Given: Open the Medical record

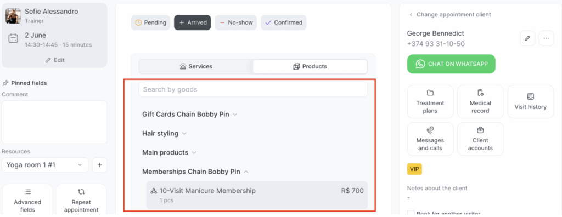Looking at the screenshot, I should pos(480,102).
